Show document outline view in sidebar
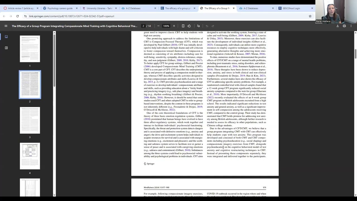Image resolution: width=357 pixels, height=201 pixels. (6, 48)
